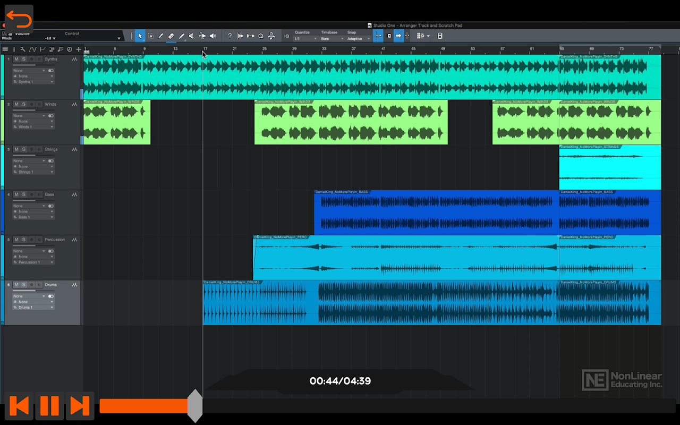Open the Timebase Bars dropdown
Viewport: 680px width, 425px height.
[332, 39]
